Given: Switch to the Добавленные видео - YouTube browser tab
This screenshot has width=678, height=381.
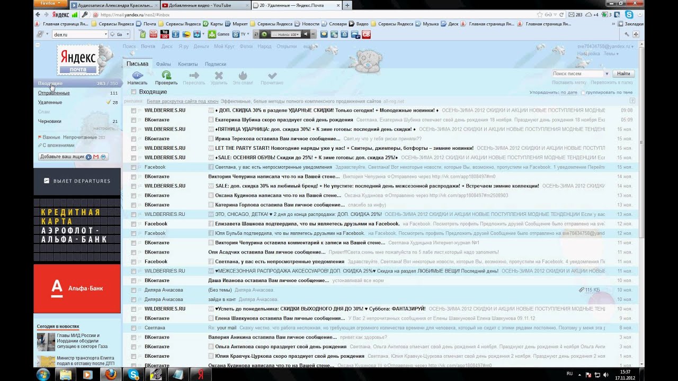Looking at the screenshot, I should (x=204, y=5).
